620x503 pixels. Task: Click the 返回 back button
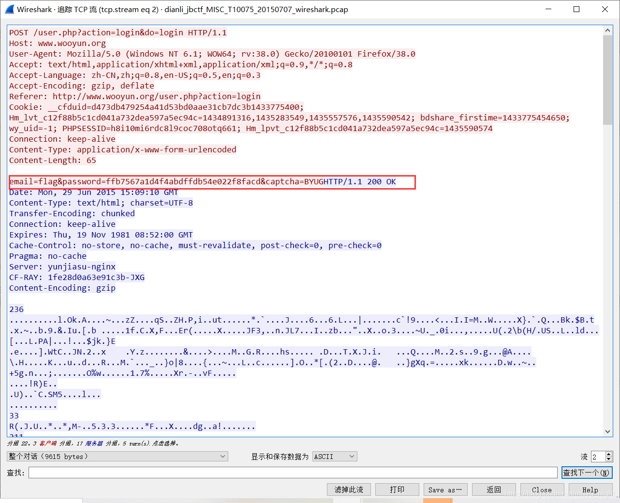[x=494, y=489]
